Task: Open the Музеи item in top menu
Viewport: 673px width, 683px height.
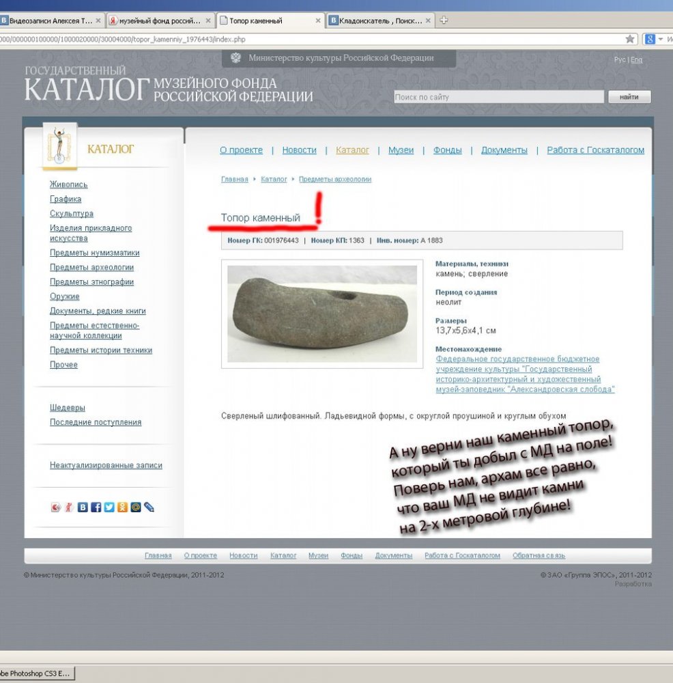Action: [401, 150]
